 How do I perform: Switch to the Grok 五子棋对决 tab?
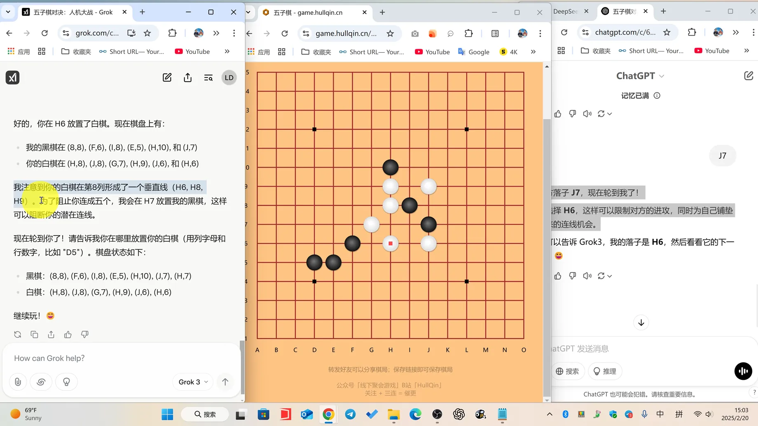(x=74, y=12)
